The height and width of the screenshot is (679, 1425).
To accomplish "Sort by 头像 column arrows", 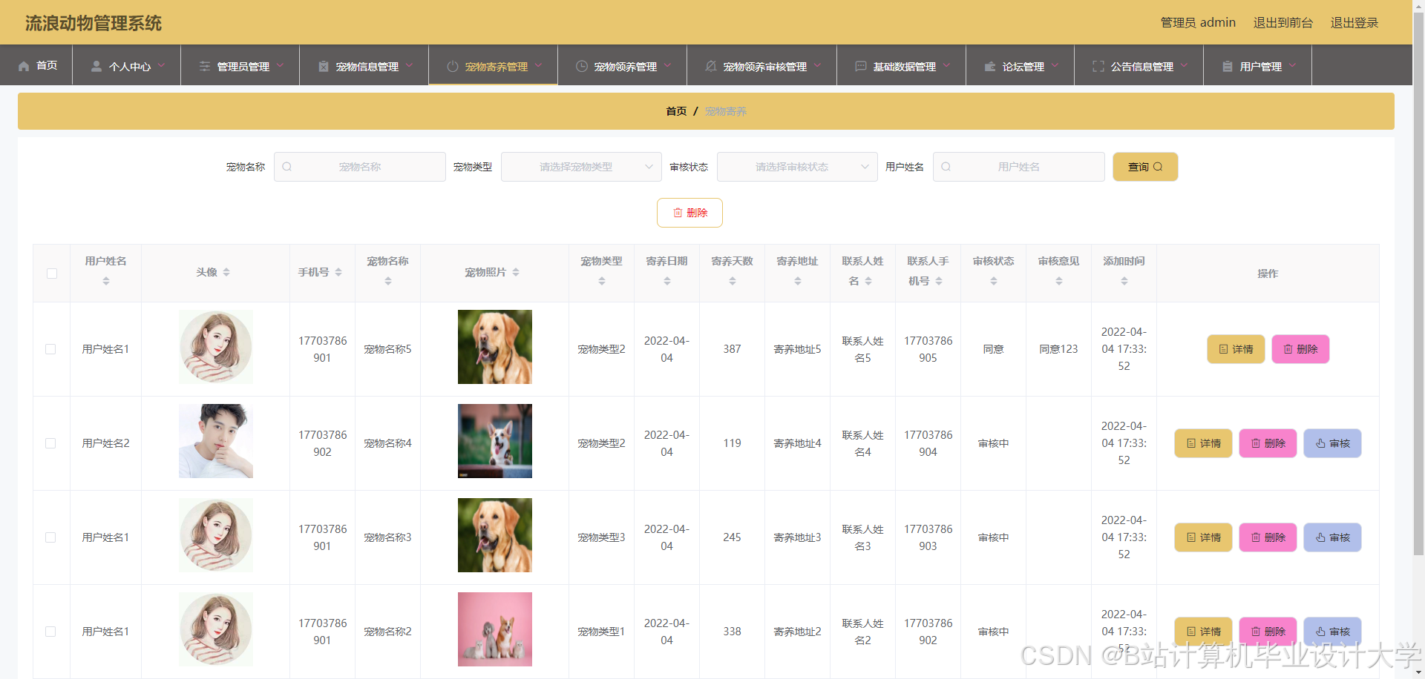I will click(226, 272).
